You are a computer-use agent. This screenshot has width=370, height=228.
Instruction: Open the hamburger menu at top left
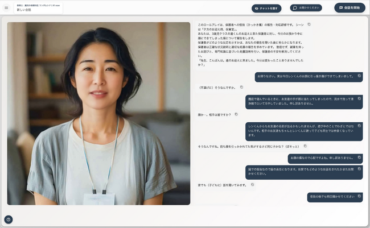(x=6, y=8)
